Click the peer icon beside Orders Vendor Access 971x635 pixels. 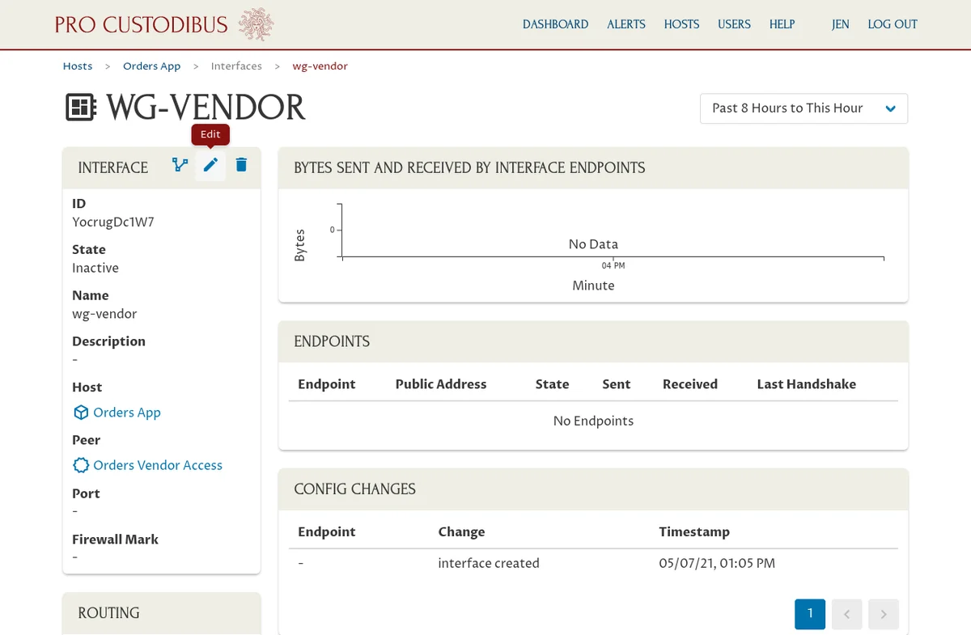81,465
